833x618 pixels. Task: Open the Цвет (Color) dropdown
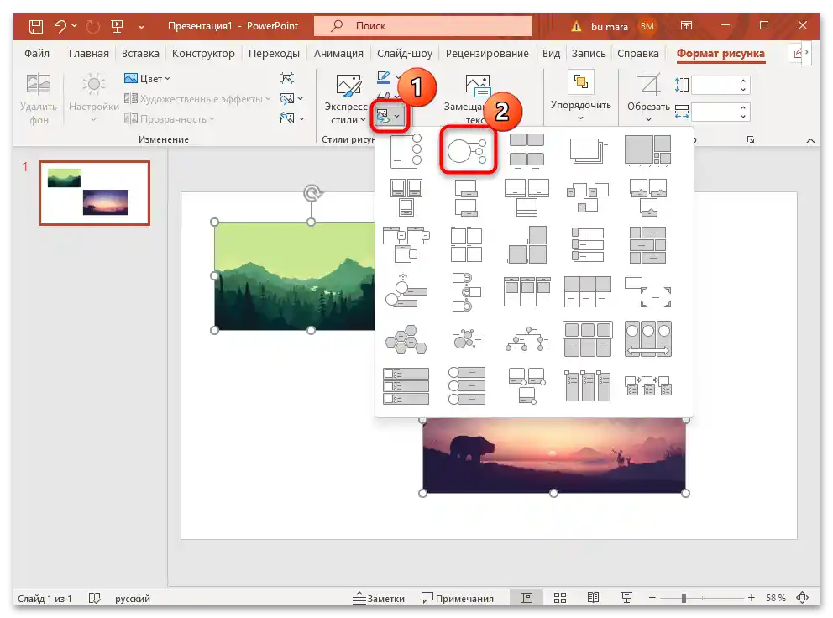click(x=148, y=78)
